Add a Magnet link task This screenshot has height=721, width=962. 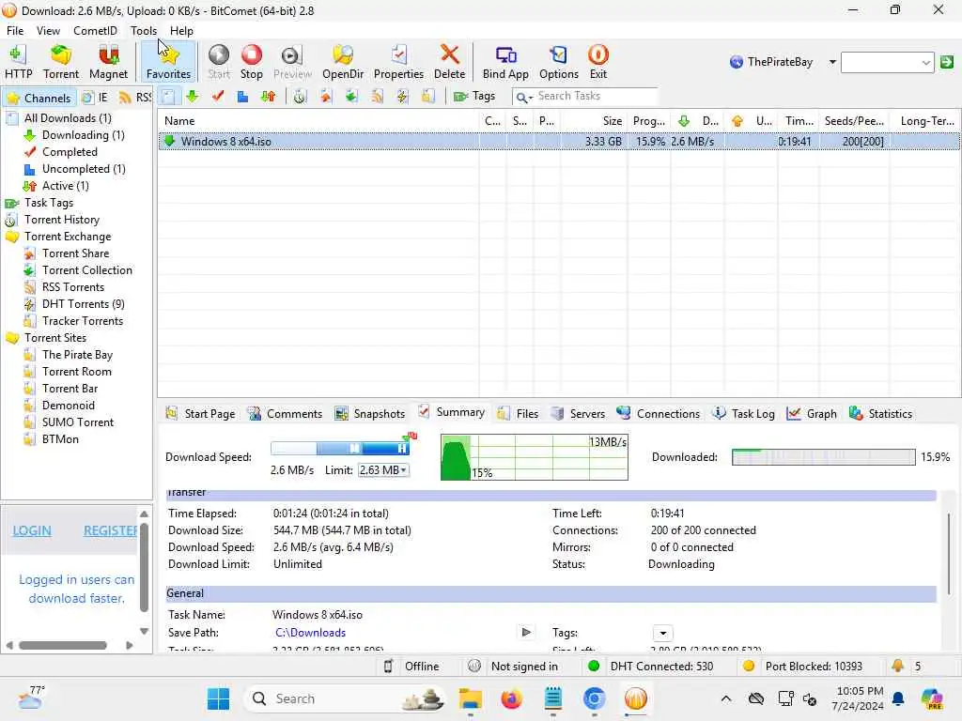(108, 61)
